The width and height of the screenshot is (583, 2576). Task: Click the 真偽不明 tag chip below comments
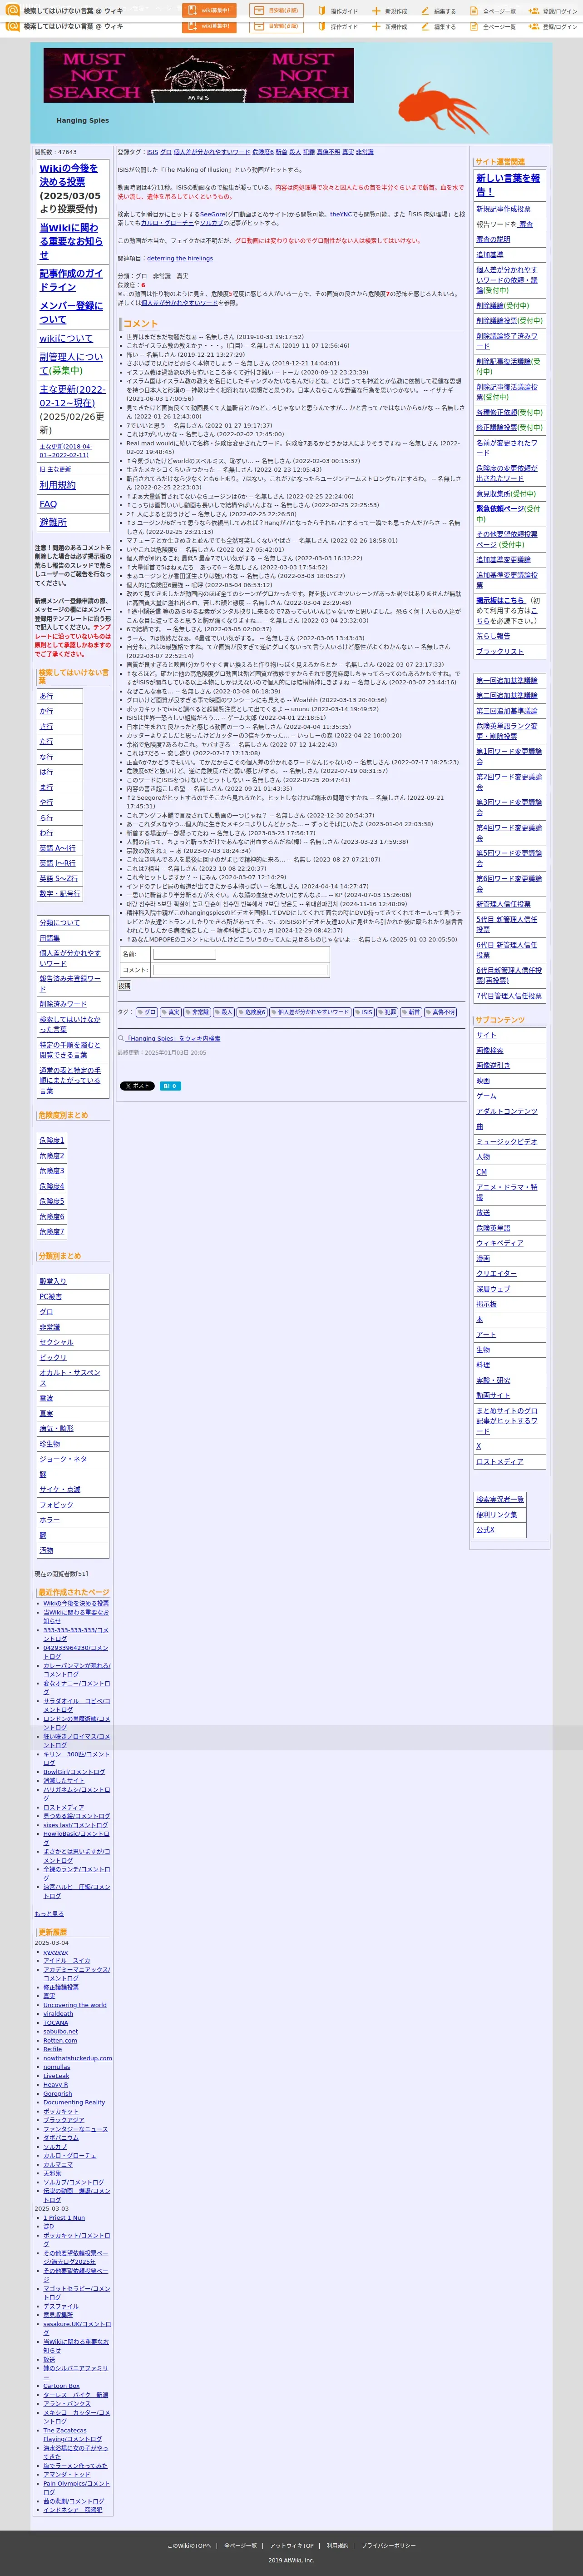441,1012
